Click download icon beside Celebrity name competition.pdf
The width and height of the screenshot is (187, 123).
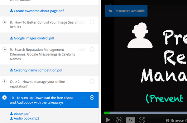tap(12, 70)
